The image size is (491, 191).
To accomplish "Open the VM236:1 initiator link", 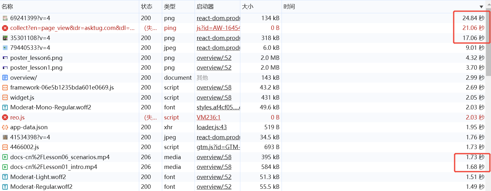I will pyautogui.click(x=208, y=117).
